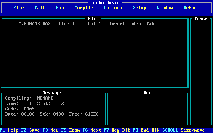Click the Stk: 0400 value
The height and width of the screenshot is (133, 213).
52,114
